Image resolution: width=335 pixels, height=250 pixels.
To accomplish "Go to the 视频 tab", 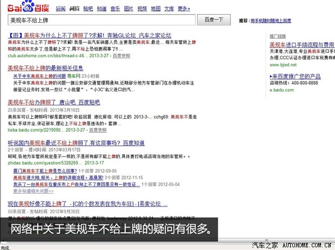I will click(142, 9).
